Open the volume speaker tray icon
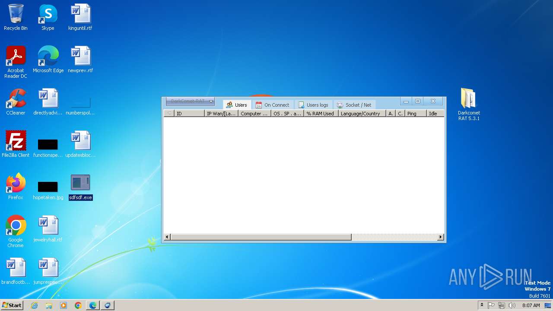553x311 pixels. click(512, 305)
